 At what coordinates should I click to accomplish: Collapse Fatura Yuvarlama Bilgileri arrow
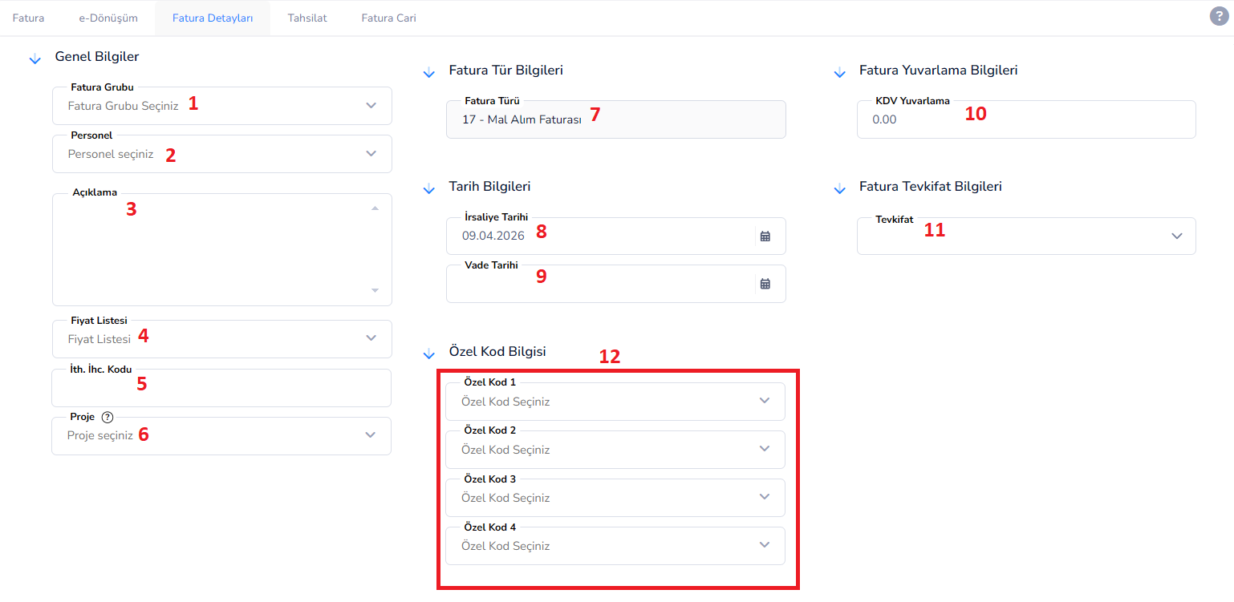[839, 73]
